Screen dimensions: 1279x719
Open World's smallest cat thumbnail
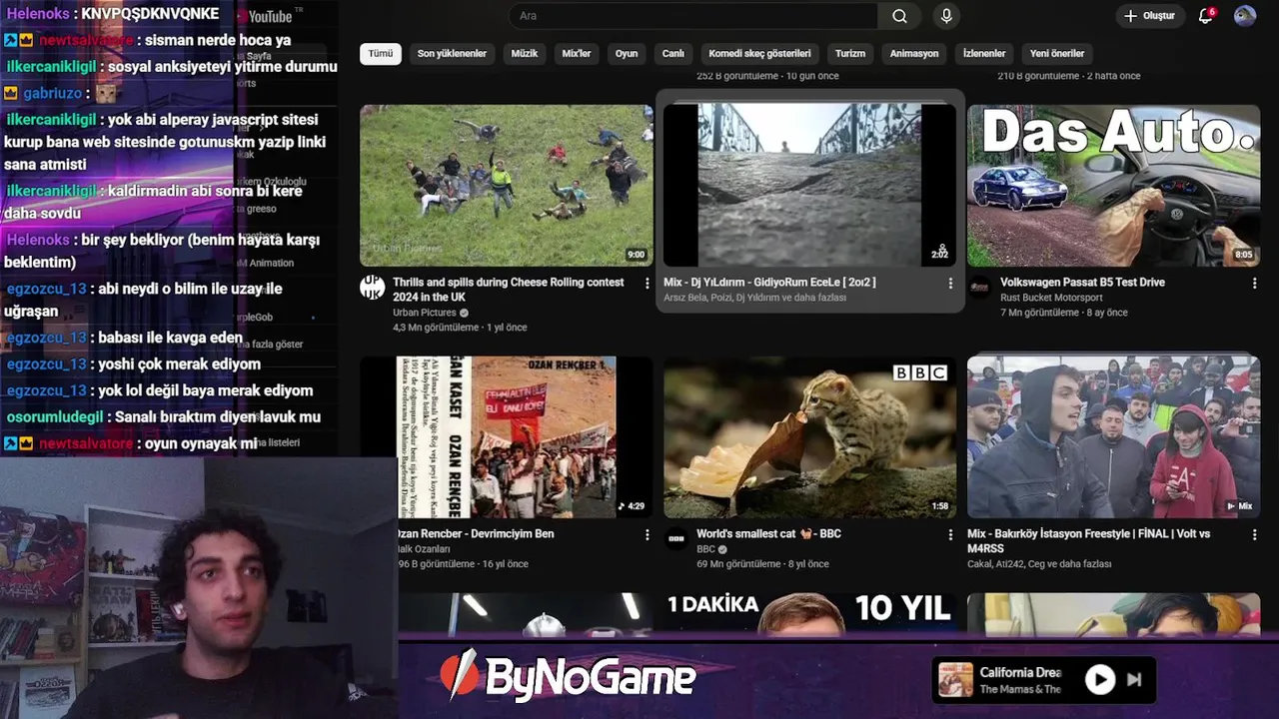(809, 437)
